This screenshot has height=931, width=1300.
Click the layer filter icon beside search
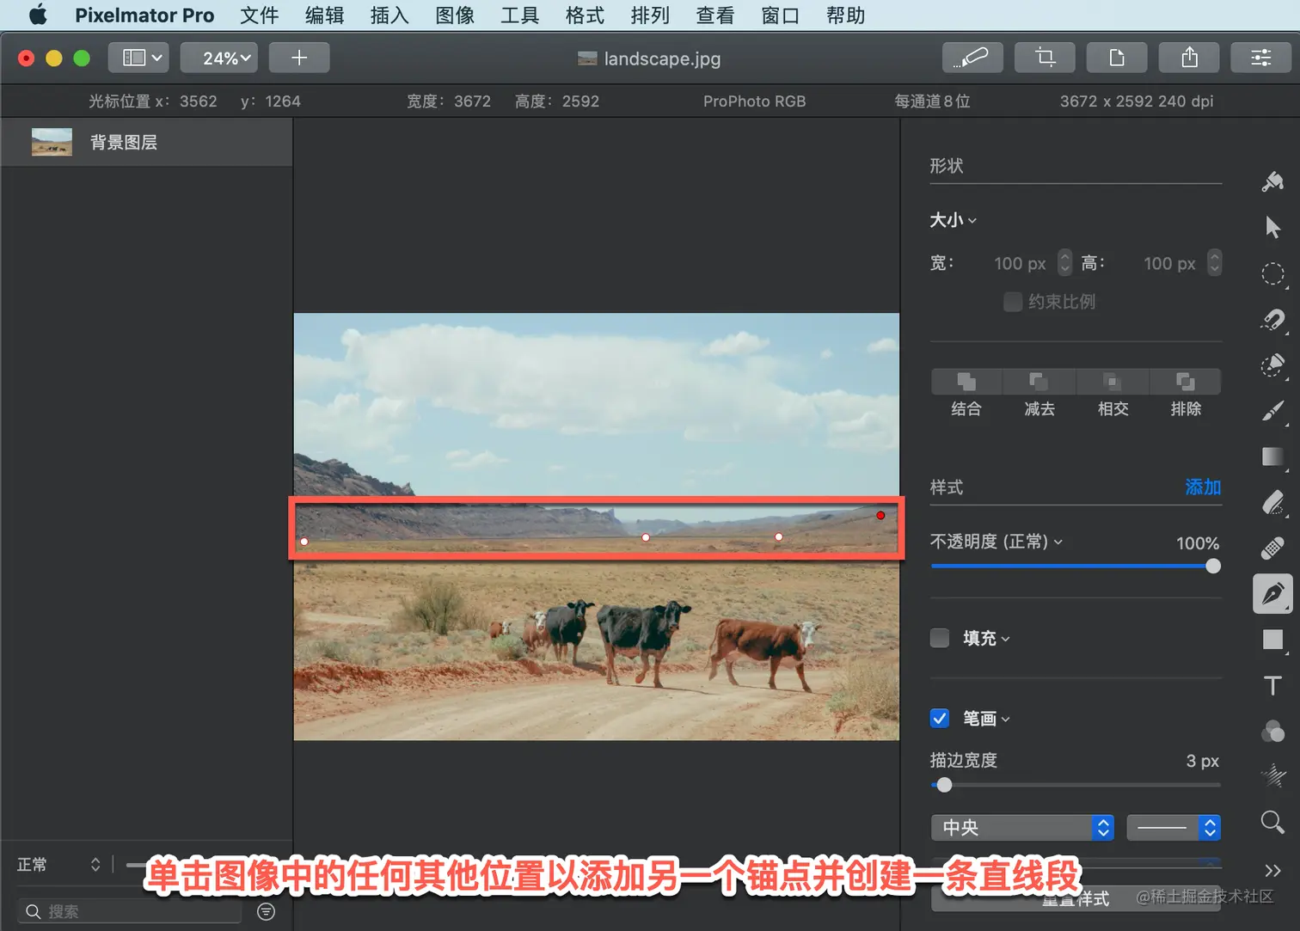pyautogui.click(x=267, y=911)
